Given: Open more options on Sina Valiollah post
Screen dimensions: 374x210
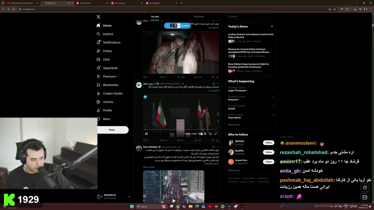Looking at the screenshot, I should 217,147.
